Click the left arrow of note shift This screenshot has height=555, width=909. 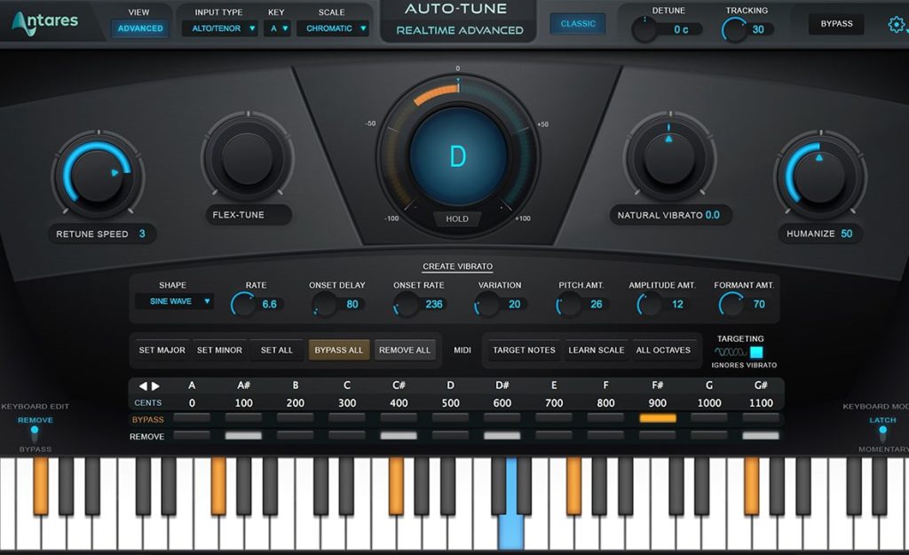click(x=143, y=385)
